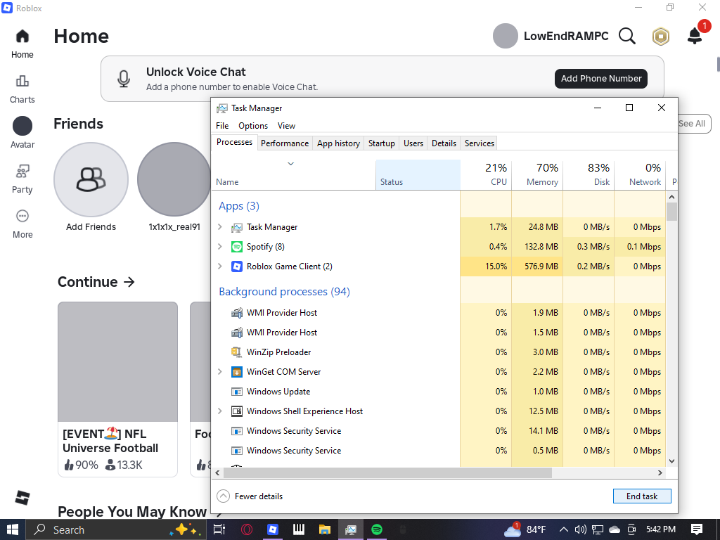The height and width of the screenshot is (540, 720).
Task: Expand the Spotify (8) process group
Action: [x=220, y=247]
